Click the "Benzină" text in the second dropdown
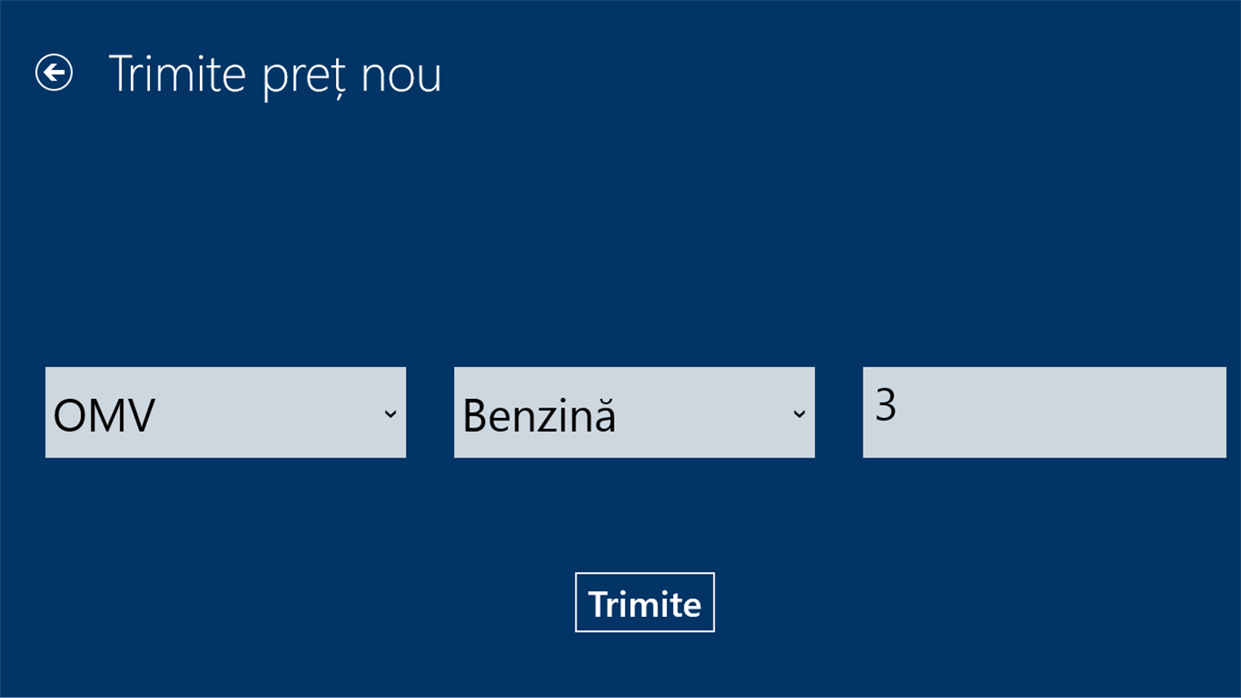This screenshot has height=698, width=1241. 539,415
